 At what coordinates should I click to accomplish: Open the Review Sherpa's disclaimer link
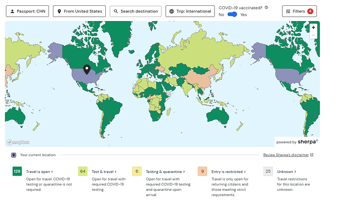pos(286,155)
